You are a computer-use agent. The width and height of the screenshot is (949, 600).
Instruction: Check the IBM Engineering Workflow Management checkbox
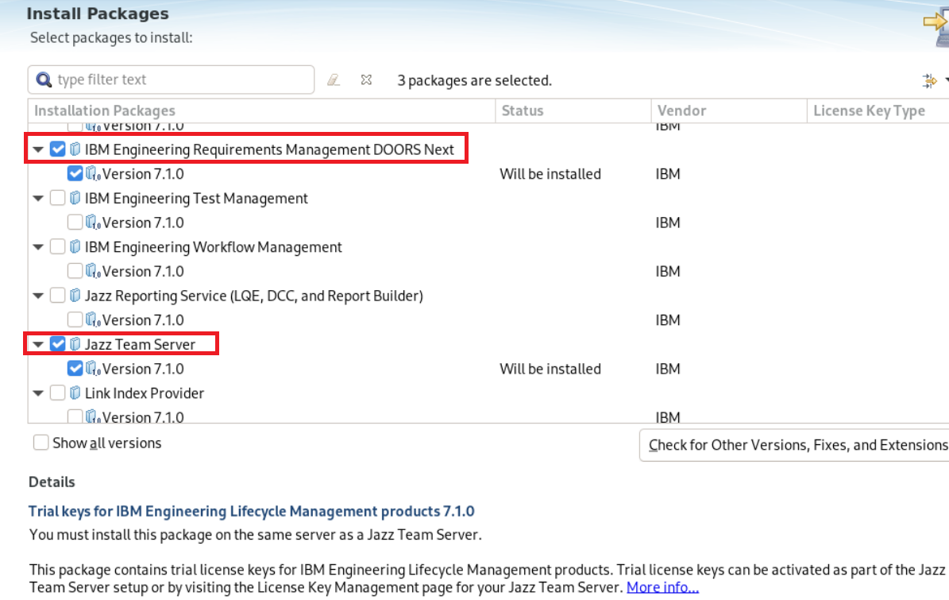(x=57, y=247)
